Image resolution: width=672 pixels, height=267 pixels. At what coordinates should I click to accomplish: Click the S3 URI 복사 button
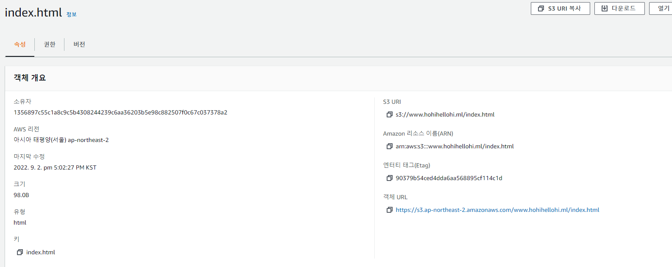[560, 8]
